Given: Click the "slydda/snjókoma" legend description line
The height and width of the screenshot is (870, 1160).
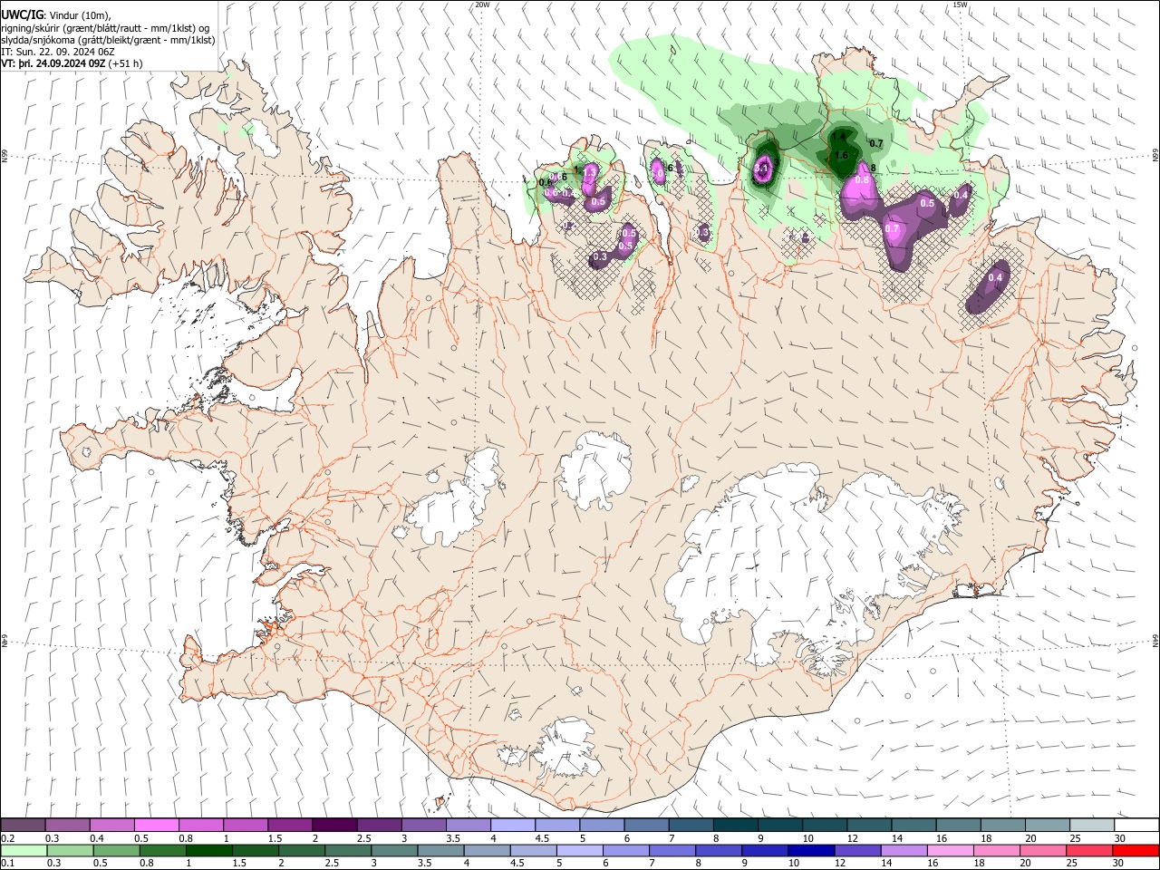Looking at the screenshot, I should (x=108, y=40).
